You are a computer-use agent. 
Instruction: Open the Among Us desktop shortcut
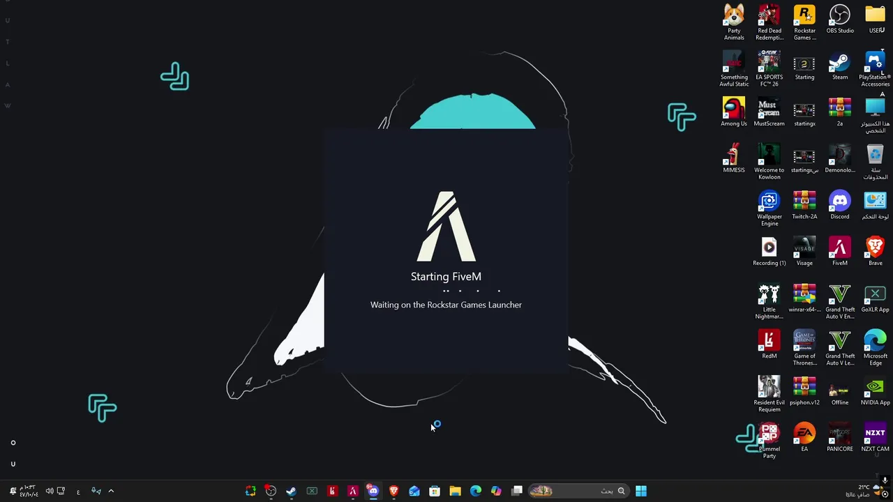click(734, 112)
